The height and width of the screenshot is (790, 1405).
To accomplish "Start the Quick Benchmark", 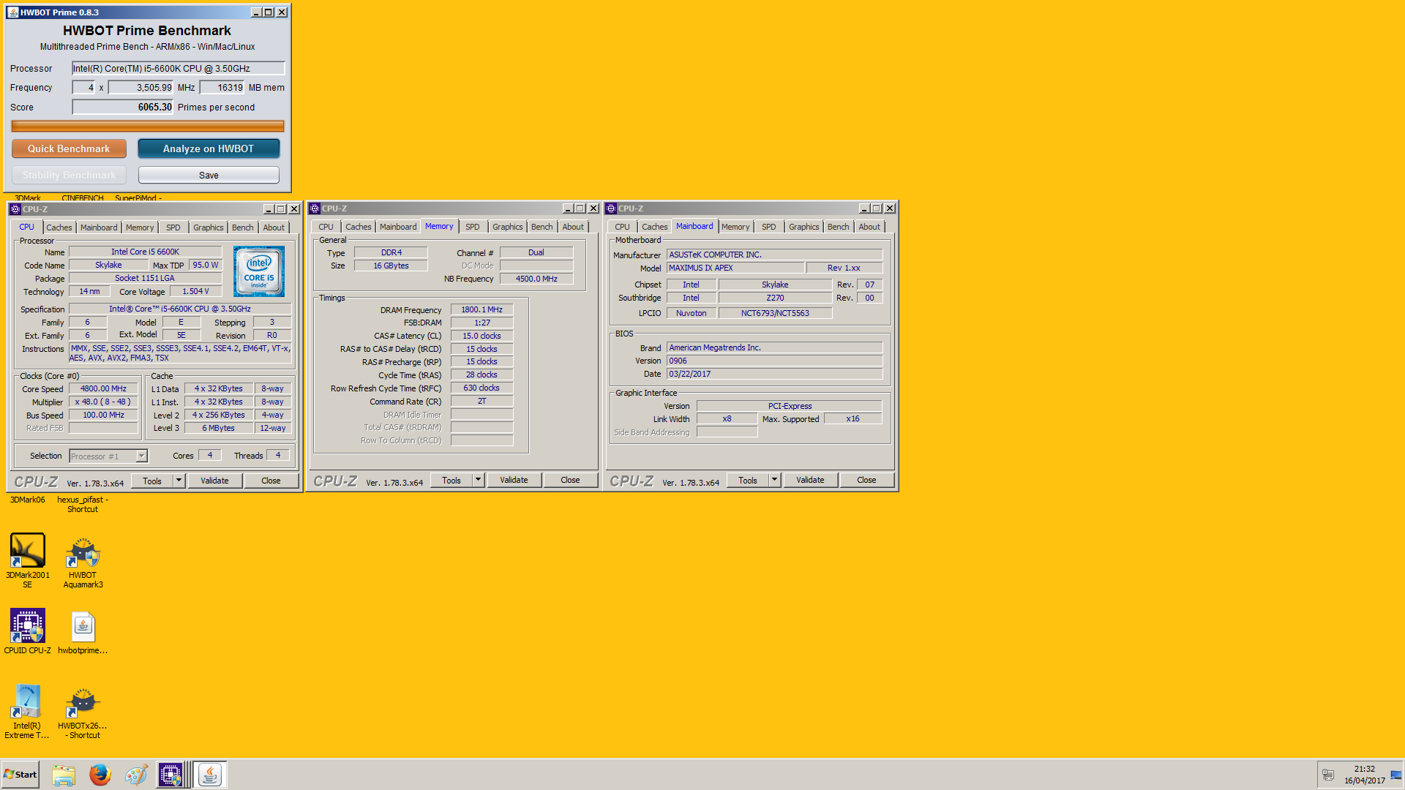I will click(x=69, y=148).
